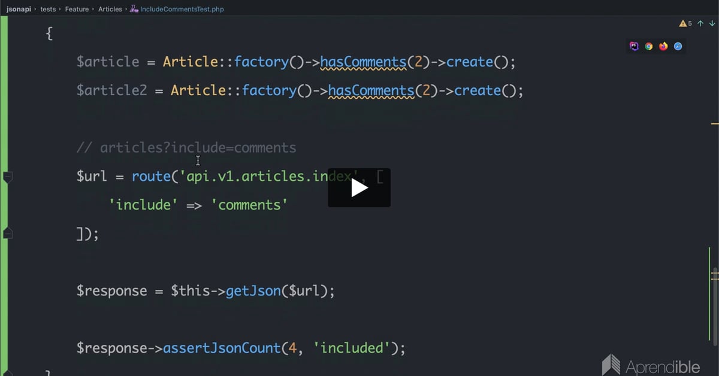
Task: Click the comment articles?include=comments
Action: coord(186,147)
